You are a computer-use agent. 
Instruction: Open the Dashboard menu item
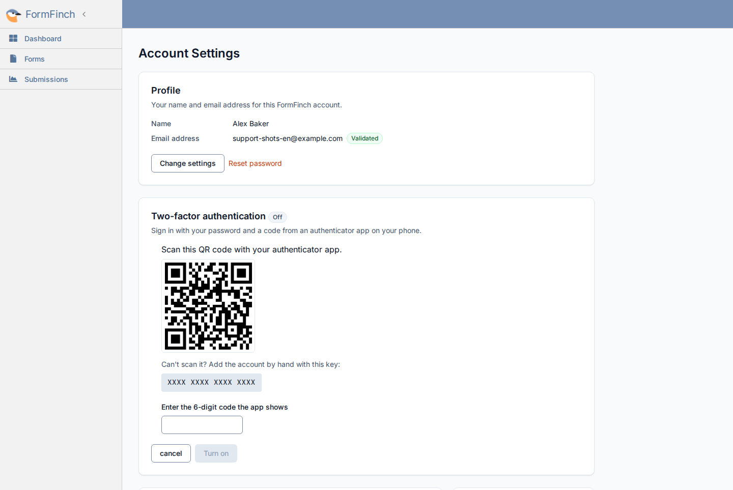tap(61, 39)
